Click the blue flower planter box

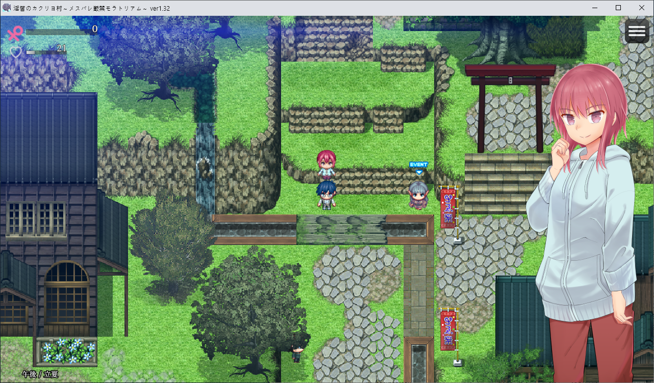[x=65, y=352]
